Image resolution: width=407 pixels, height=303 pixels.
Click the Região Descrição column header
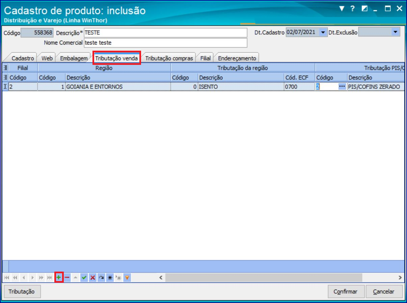(x=118, y=77)
